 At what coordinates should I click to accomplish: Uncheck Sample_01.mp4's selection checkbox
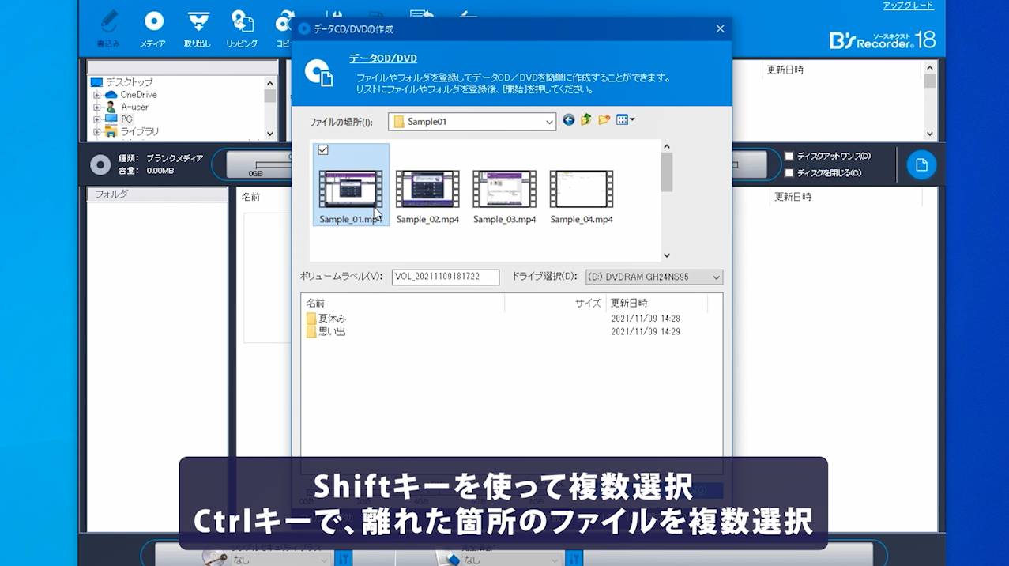point(323,149)
